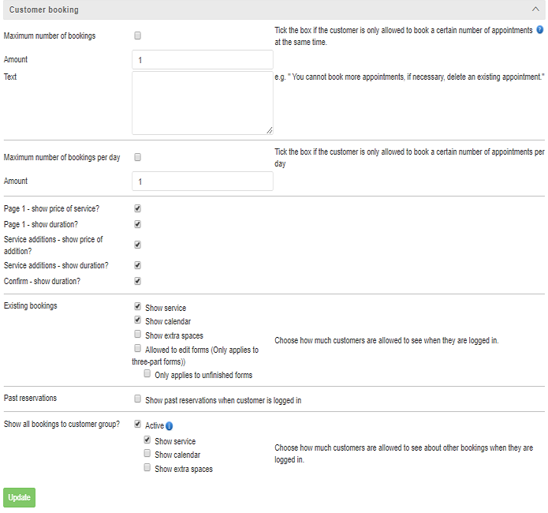Click the Customer booking header title
This screenshot has height=513, width=548.
[x=44, y=9]
